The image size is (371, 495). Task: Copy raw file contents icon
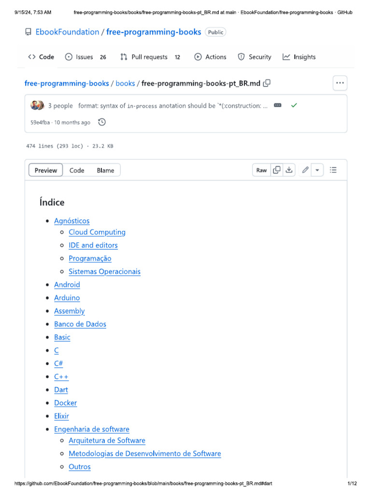pyautogui.click(x=277, y=170)
